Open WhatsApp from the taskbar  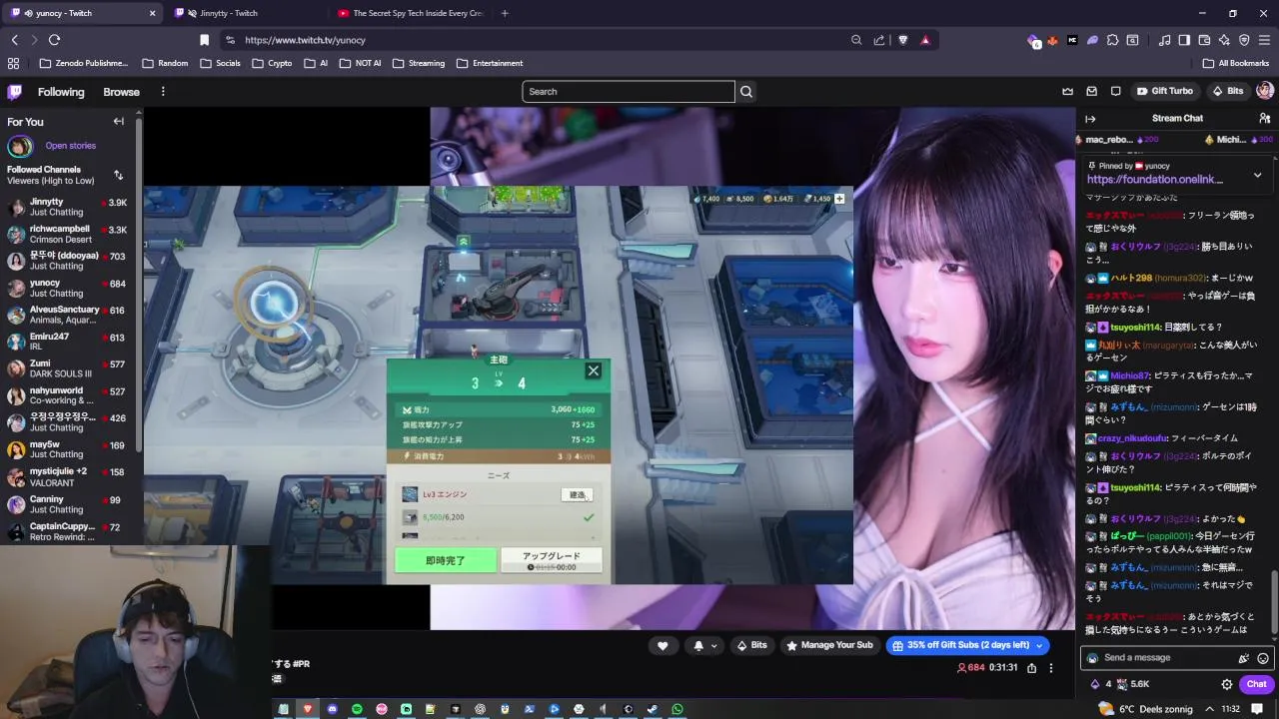coord(677,709)
